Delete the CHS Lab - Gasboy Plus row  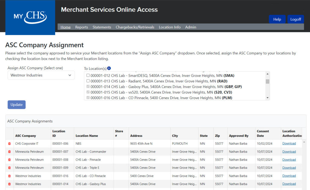9,184
